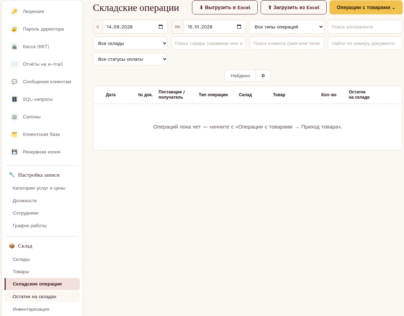Focus the Поиск товара search field

[209, 43]
